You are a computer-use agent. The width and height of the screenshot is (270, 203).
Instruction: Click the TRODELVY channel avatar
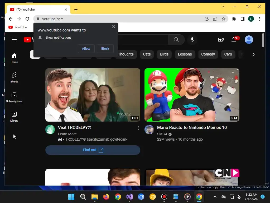click(50, 130)
